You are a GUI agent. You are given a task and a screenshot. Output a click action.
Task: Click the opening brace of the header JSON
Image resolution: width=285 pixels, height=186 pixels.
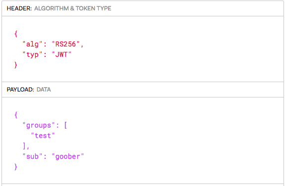point(16,34)
